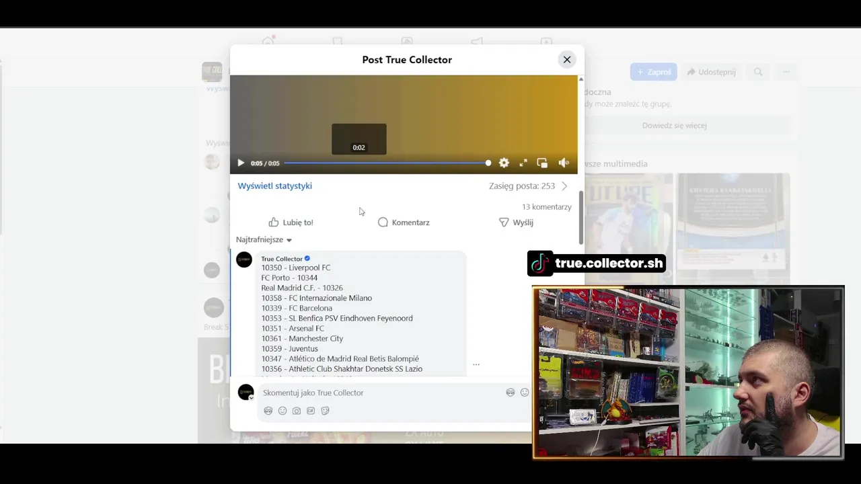Attach a photo with camera icon
This screenshot has width=861, height=484.
pos(297,411)
